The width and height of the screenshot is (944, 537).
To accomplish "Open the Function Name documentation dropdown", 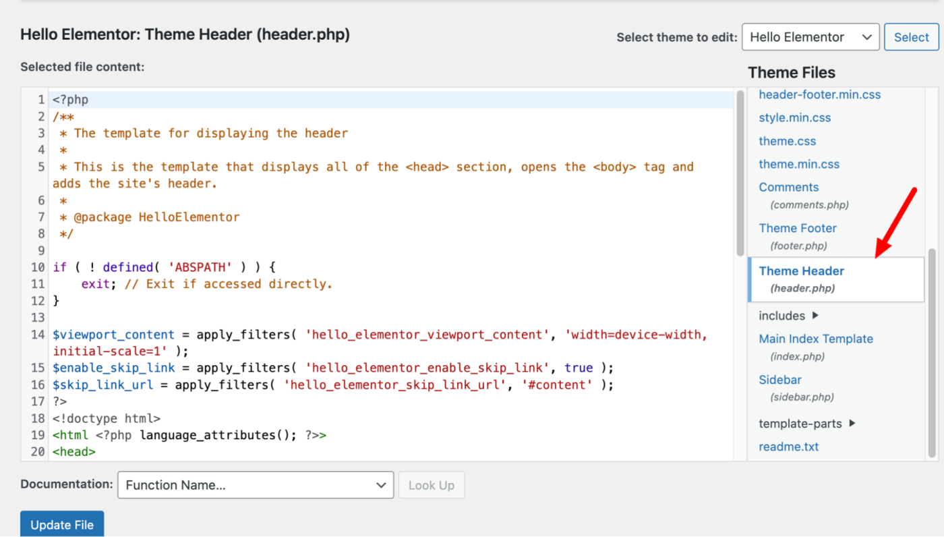I will click(x=256, y=485).
